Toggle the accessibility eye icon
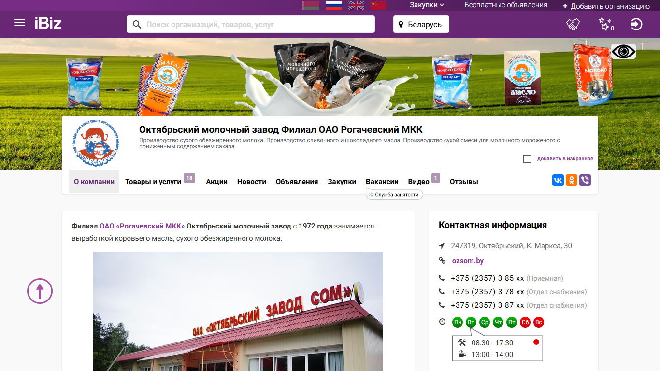 point(623,52)
